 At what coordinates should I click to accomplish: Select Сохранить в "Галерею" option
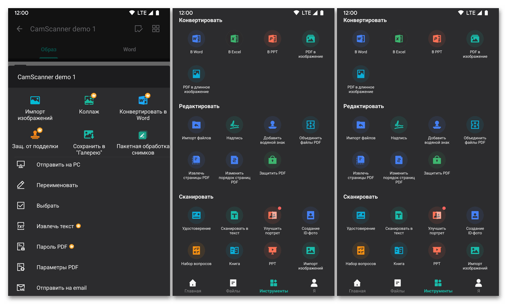(x=89, y=142)
